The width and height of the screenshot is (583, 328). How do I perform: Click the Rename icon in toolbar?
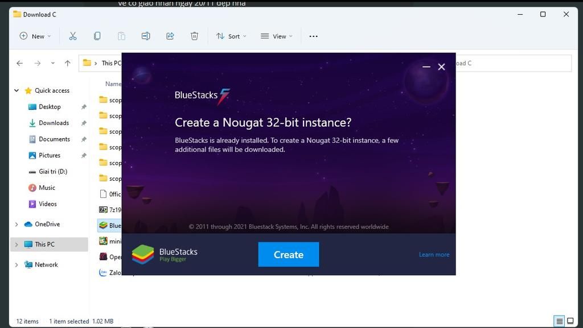(146, 36)
